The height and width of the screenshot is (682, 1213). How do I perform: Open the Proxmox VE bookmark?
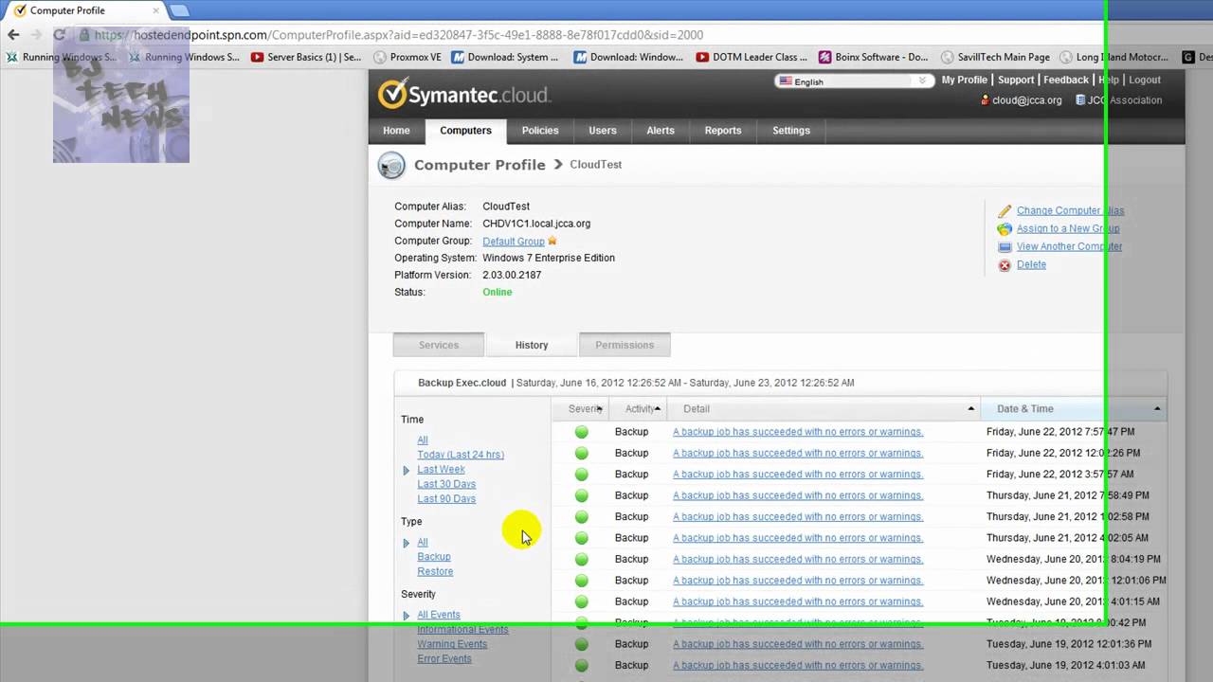407,57
